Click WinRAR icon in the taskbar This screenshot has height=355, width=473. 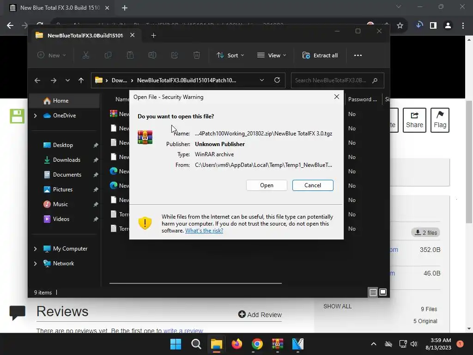coord(278,344)
